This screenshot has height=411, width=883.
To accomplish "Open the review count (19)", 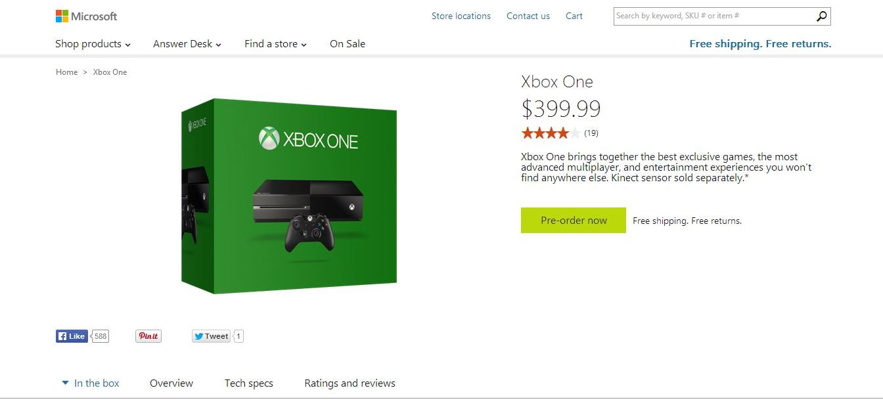I will (x=591, y=133).
